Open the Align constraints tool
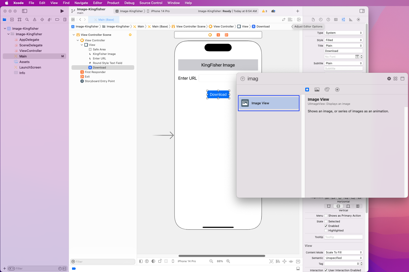This screenshot has width=409, height=272. (278, 261)
